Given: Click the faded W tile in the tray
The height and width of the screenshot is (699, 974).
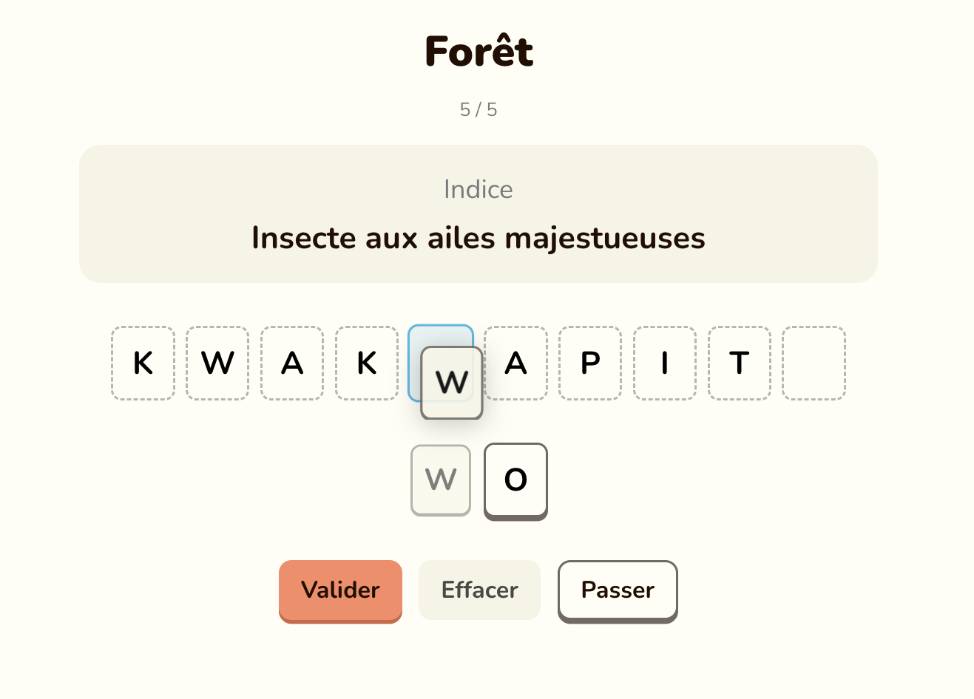Looking at the screenshot, I should pyautogui.click(x=441, y=480).
